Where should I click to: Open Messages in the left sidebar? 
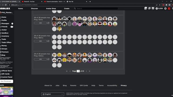pyautogui.click(x=5, y=23)
